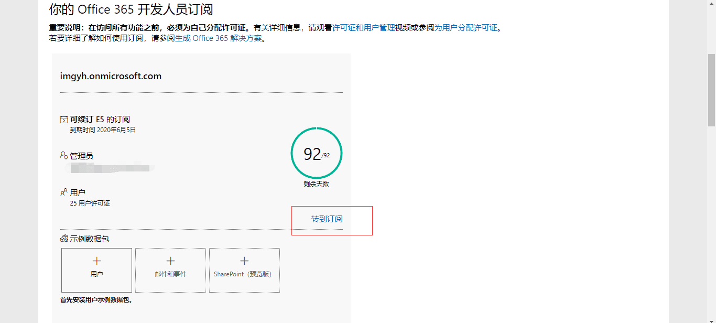Select the 首先安装用户示例数据包 note
Viewport: 716px width, 323px height.
(x=96, y=300)
